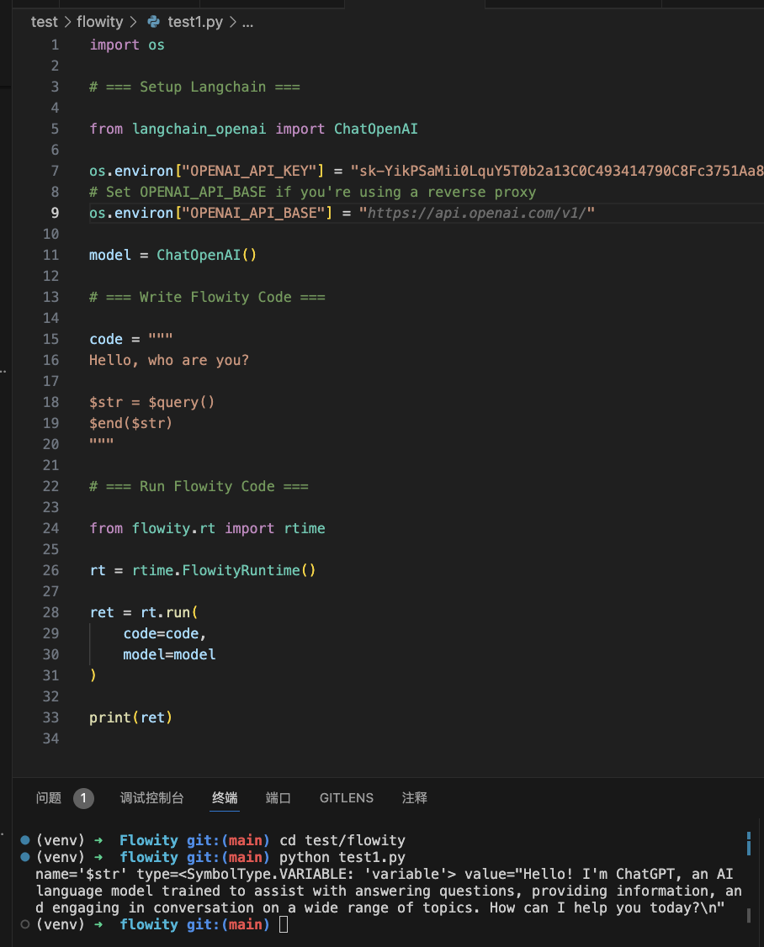Image resolution: width=764 pixels, height=947 pixels.
Task: Click the Python file icon in breadcrumb
Action: (x=153, y=22)
